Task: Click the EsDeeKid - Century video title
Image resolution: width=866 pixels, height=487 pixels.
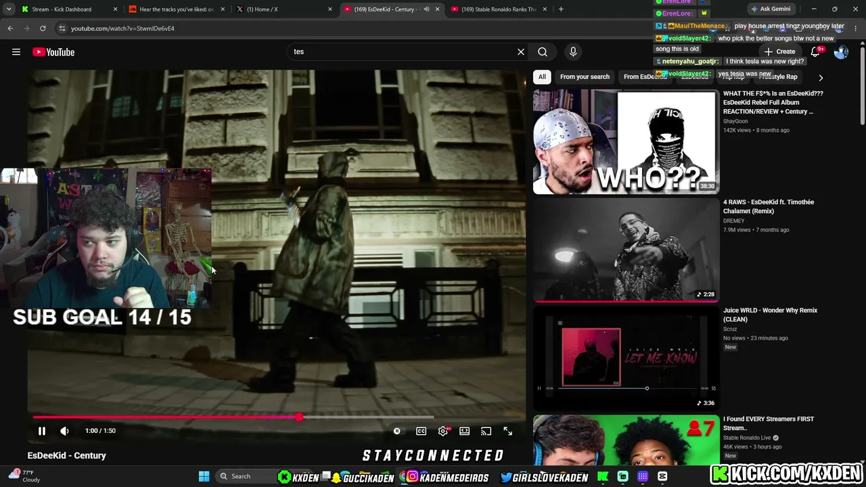Action: pyautogui.click(x=67, y=455)
